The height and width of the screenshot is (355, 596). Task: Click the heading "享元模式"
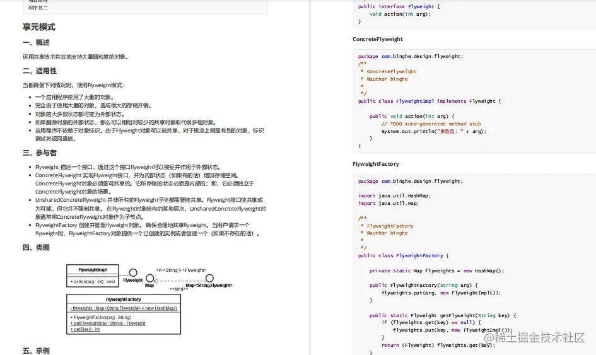pos(38,27)
